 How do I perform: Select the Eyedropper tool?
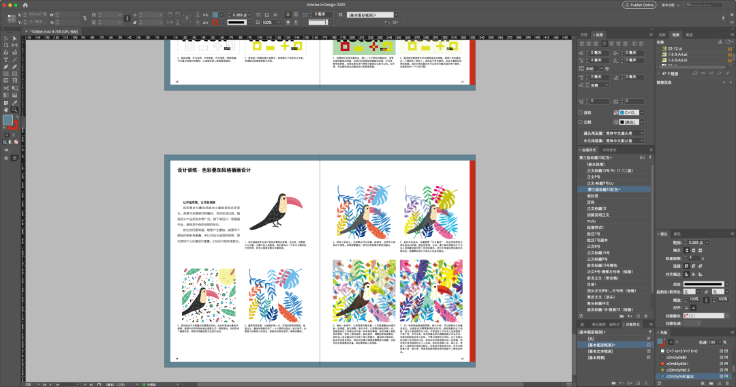point(14,103)
